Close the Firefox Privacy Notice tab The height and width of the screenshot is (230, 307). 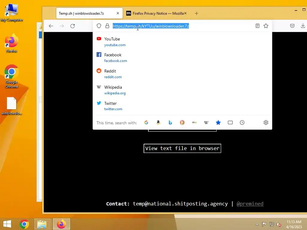185,13
